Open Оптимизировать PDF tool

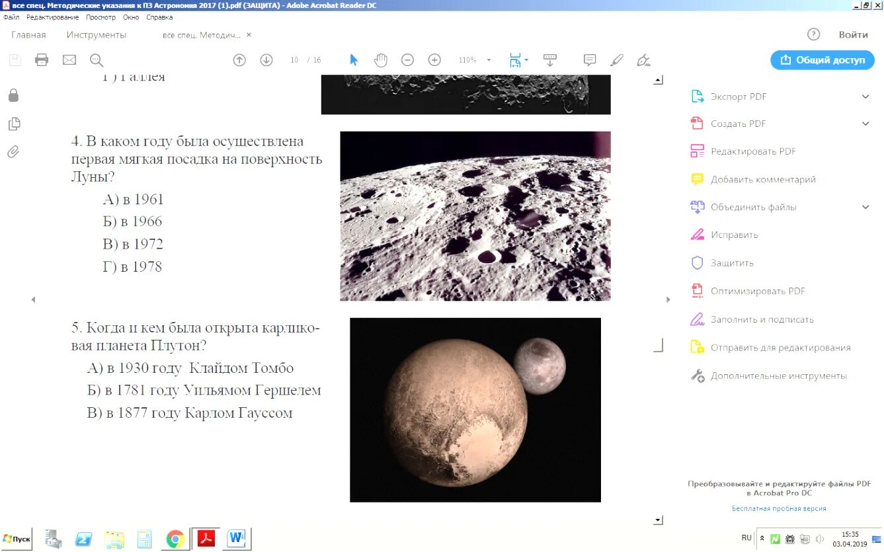click(758, 291)
